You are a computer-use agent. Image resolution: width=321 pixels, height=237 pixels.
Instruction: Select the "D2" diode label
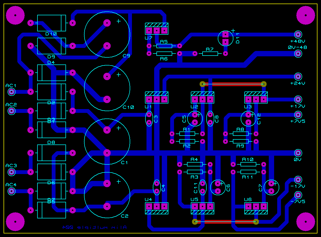click(x=51, y=102)
